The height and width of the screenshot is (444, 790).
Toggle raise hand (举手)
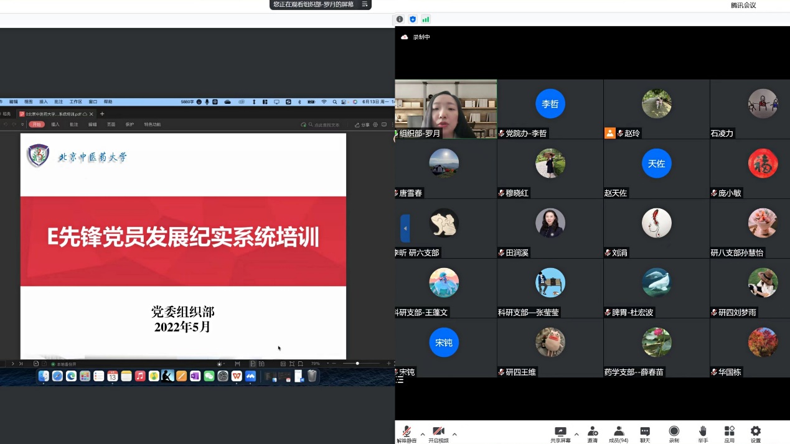pyautogui.click(x=702, y=433)
